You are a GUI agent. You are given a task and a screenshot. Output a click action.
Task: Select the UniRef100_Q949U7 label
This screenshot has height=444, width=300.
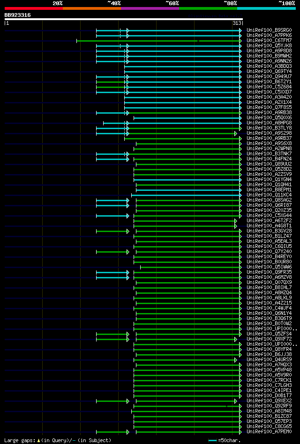coord(270,76)
